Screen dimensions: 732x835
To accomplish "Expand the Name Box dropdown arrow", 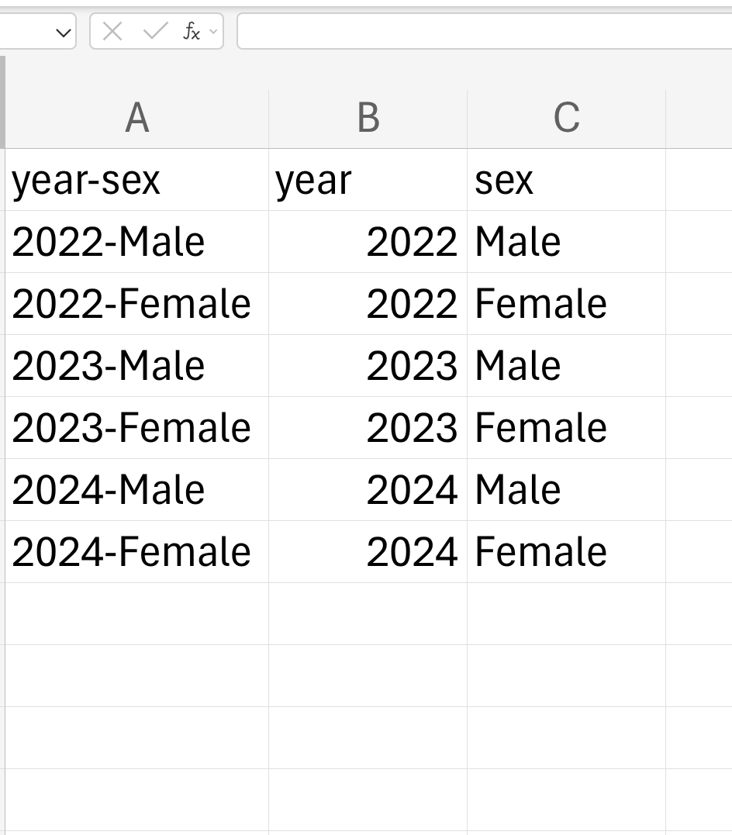I will point(63,33).
